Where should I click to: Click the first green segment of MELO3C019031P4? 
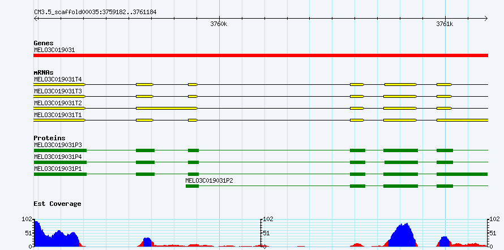60,162
